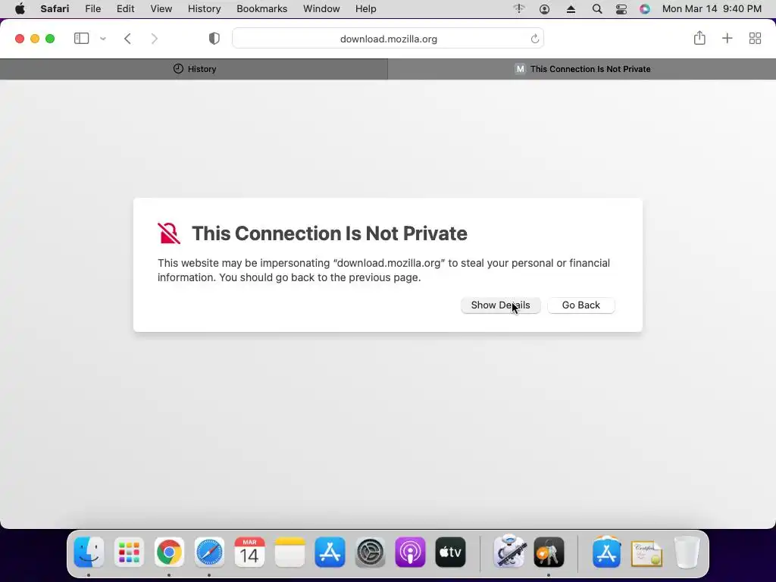Open the Trash in the Dock
Screen dimensions: 776x582
click(687, 552)
